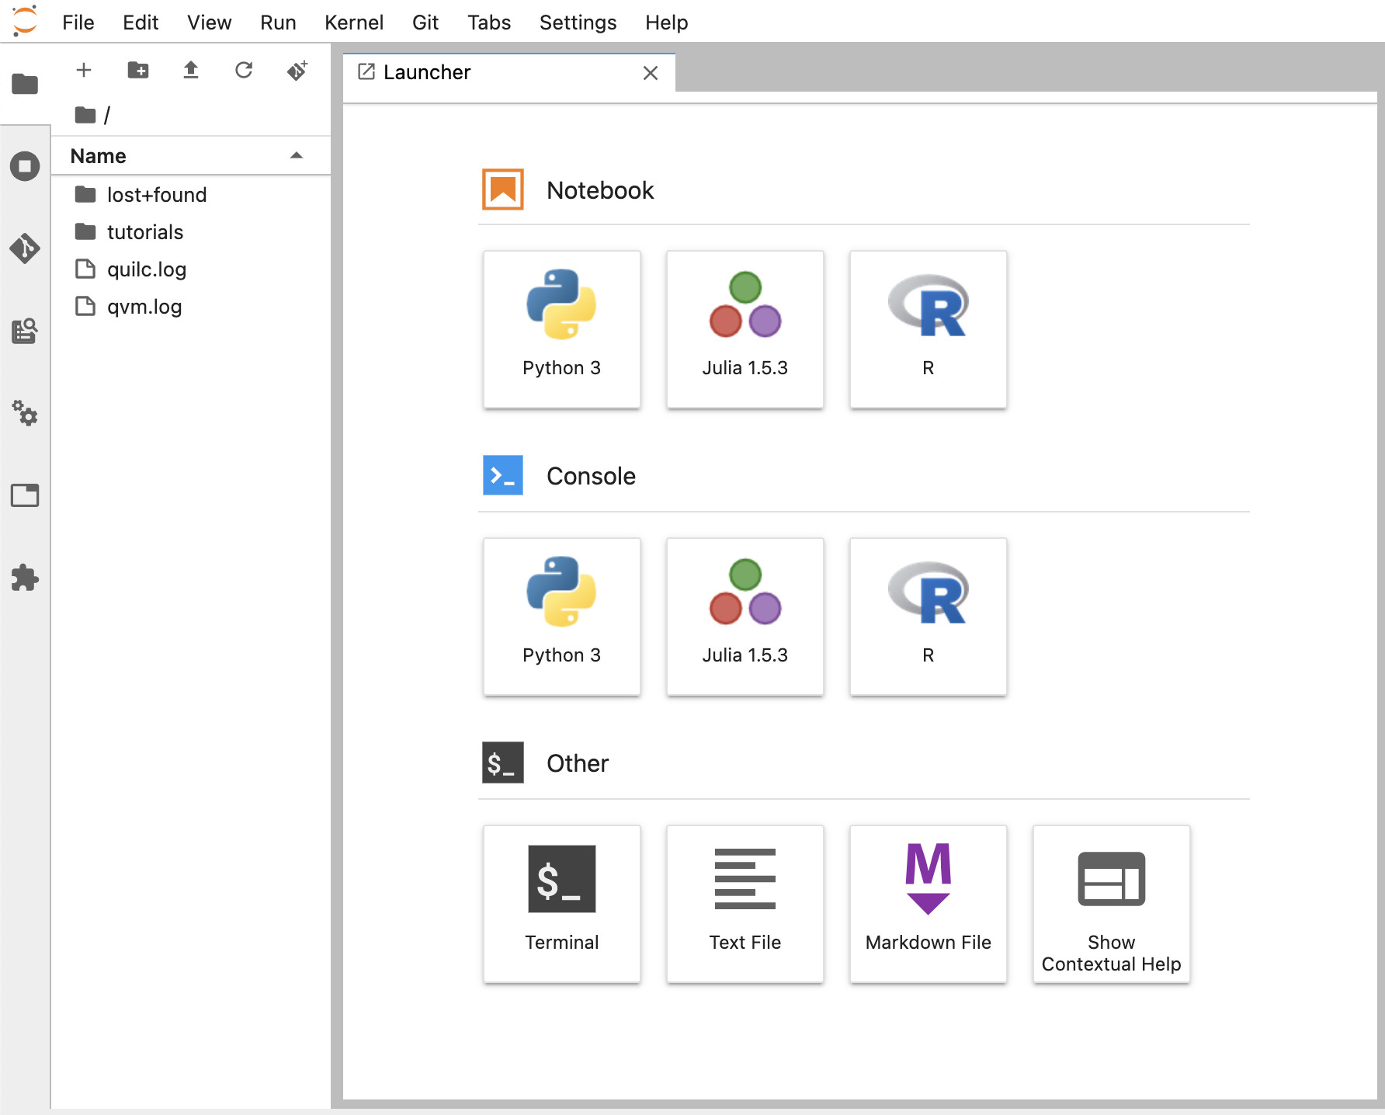Screen dimensions: 1385x1115
Task: Start a Python 3 console
Action: click(562, 617)
